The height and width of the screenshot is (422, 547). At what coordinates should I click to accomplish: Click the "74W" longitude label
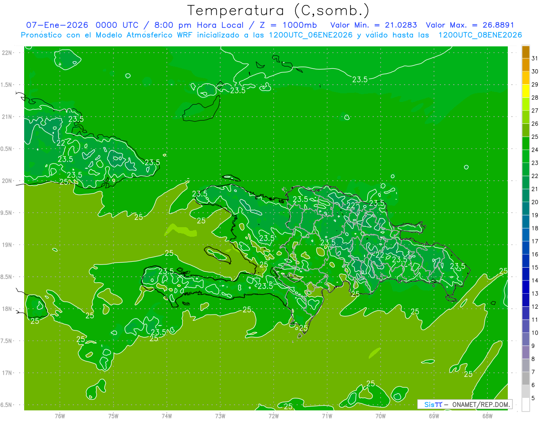(166, 416)
